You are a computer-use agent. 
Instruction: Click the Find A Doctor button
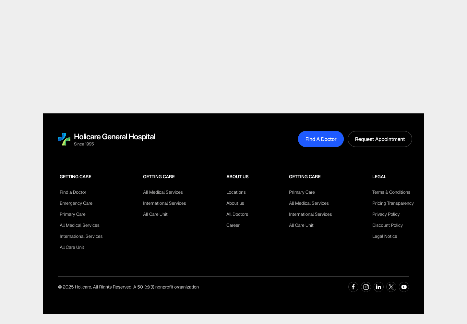click(x=321, y=139)
